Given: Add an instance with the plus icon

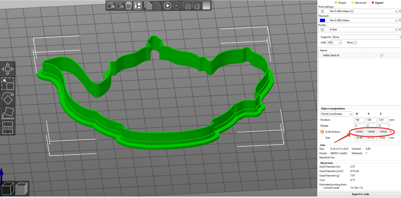Looking at the screenshot, I should pyautogui.click(x=167, y=5).
